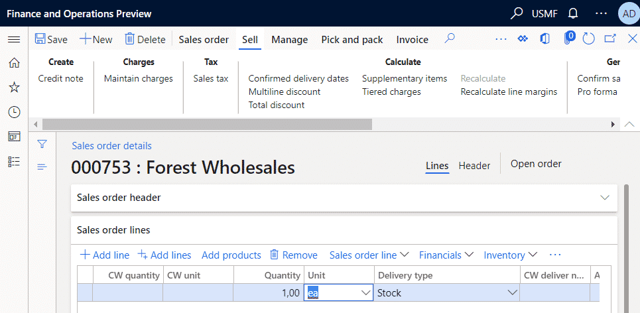Viewport: 640px width, 313px height.
Task: Switch to Lines view
Action: (437, 166)
